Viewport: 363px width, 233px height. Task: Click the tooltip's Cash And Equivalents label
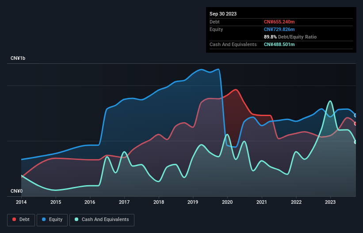233,44
